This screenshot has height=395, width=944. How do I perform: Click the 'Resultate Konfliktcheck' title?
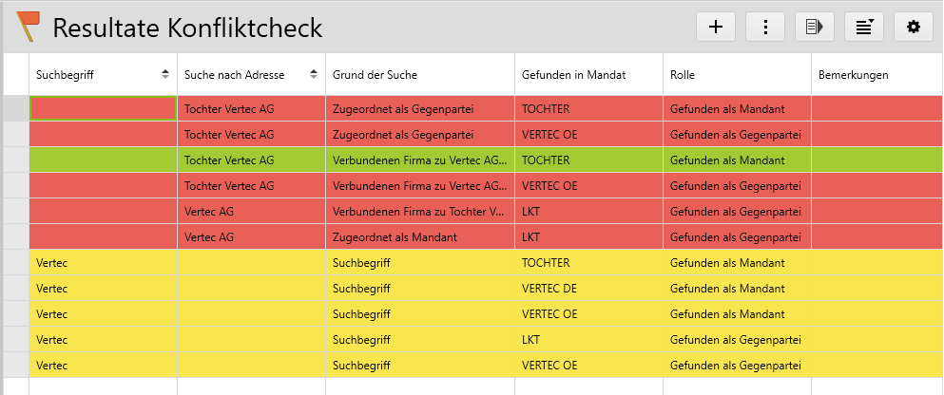tap(187, 28)
